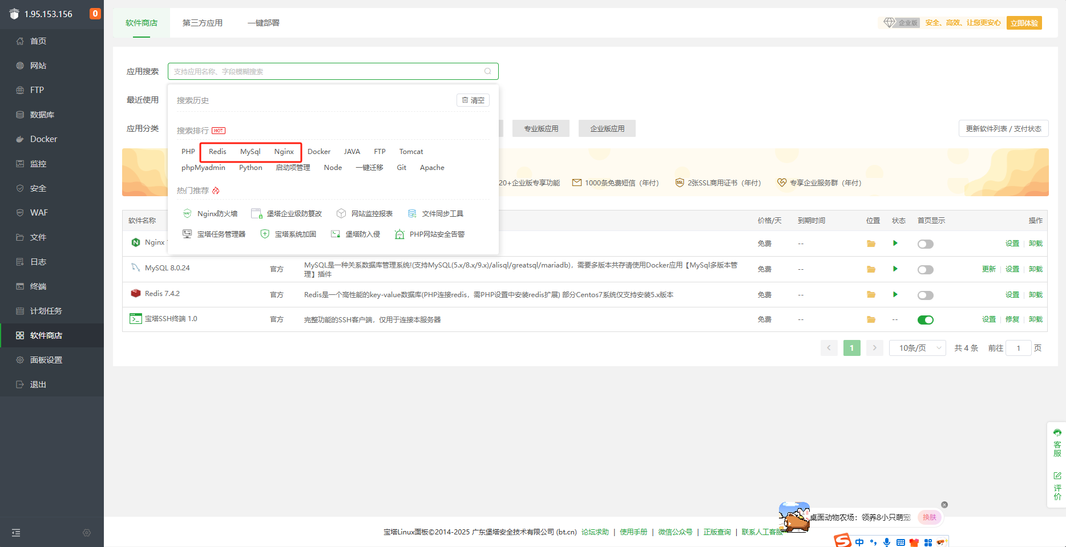Open folder location for Redis row
Image resolution: width=1066 pixels, height=547 pixels.
[x=871, y=294]
